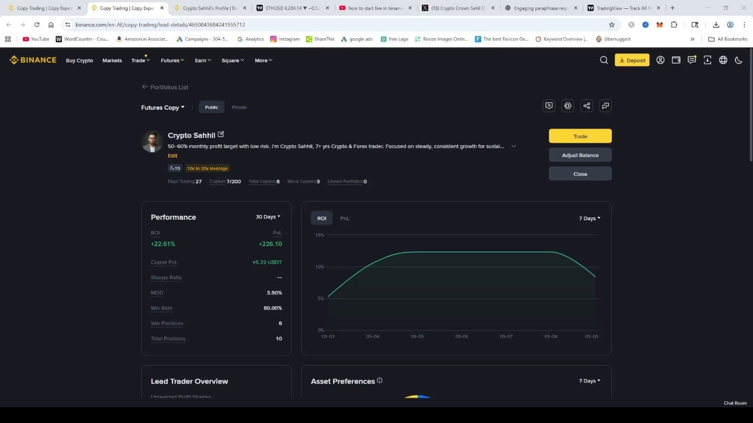Click the info icon beside Asset Preferences
The image size is (753, 423).
tap(379, 381)
